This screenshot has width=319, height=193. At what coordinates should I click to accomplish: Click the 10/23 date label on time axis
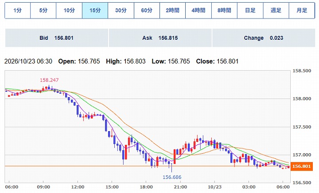click(214, 187)
